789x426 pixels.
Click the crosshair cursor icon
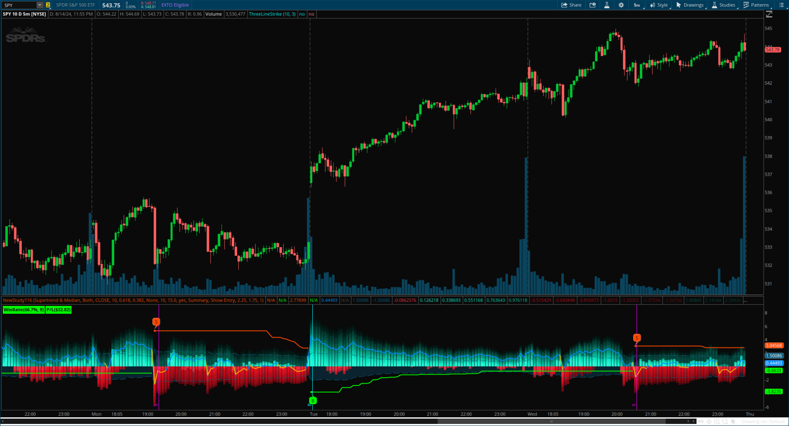(709, 421)
